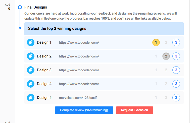Click the Final Designs heading
This screenshot has height=123, width=190.
(36, 7)
